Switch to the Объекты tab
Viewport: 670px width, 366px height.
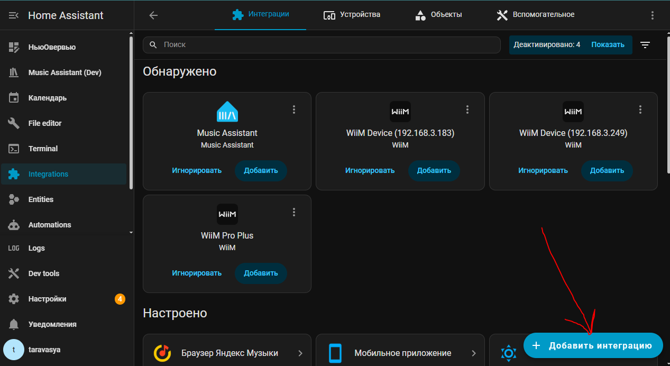[x=438, y=15]
